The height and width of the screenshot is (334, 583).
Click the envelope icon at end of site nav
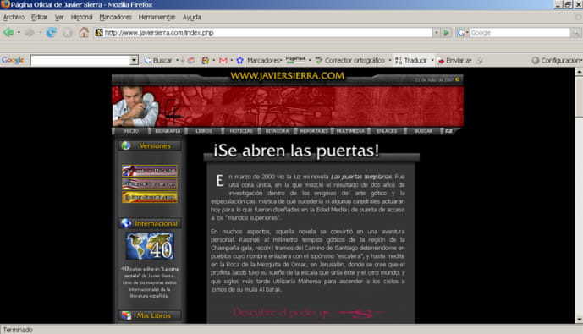[x=448, y=131]
